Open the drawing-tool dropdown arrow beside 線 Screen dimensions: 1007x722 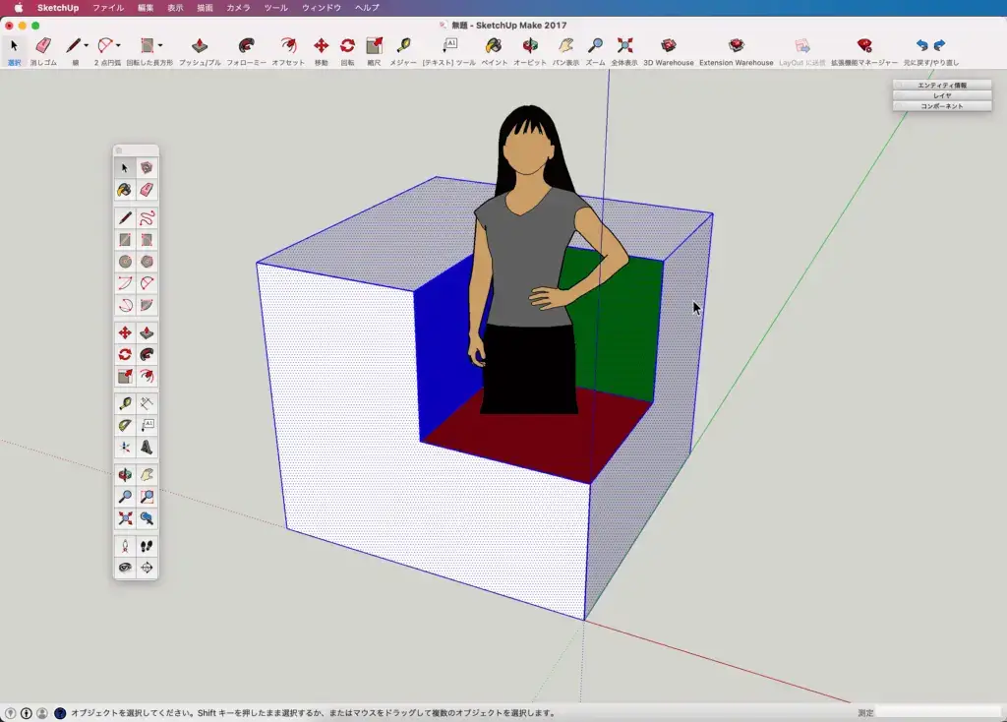(x=87, y=45)
